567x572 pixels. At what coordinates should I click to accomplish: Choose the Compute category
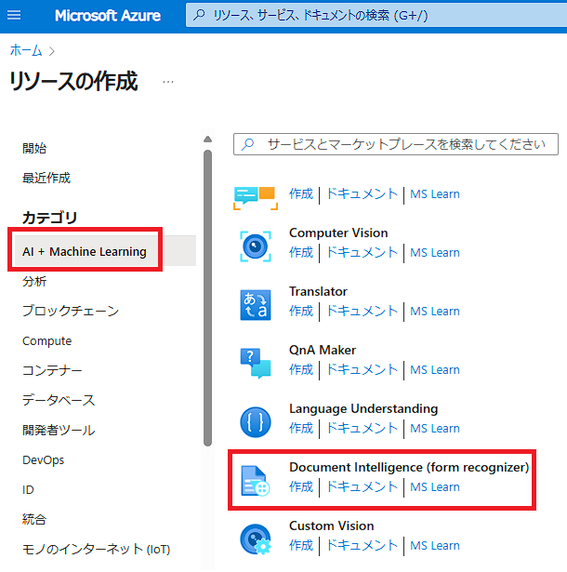pyautogui.click(x=47, y=341)
